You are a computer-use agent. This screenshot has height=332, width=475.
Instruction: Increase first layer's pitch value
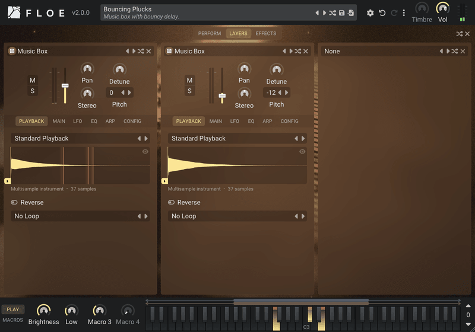129,92
